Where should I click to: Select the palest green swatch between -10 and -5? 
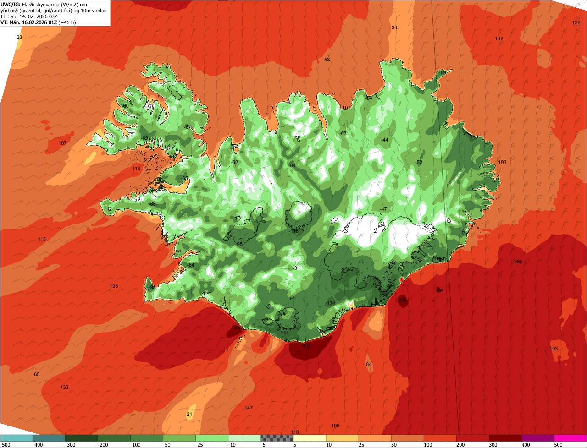(x=244, y=438)
